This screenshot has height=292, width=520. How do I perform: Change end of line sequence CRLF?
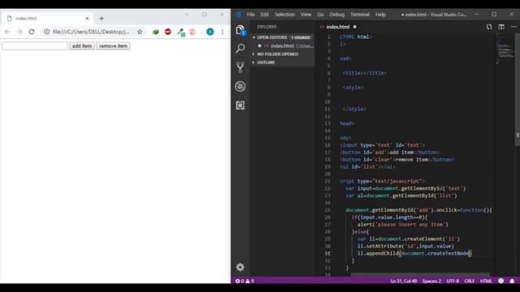(470, 281)
